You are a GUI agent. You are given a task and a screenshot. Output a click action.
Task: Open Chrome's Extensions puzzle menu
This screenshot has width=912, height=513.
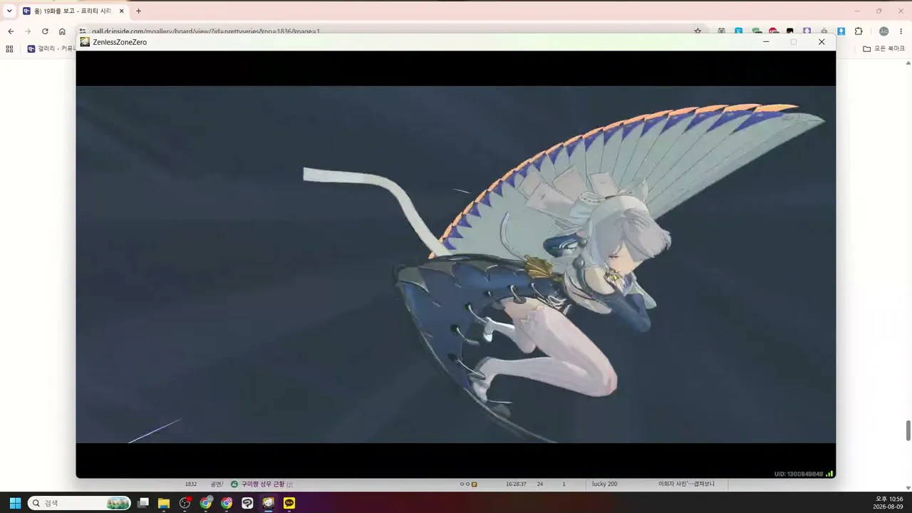pos(859,31)
